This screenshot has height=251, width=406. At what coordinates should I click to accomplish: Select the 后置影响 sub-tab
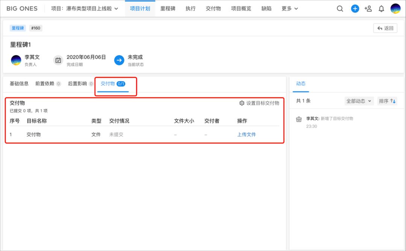80,84
